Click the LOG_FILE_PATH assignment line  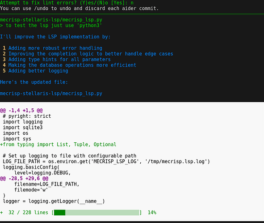106,161
